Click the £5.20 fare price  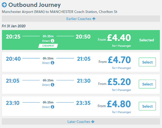coord(119,82)
